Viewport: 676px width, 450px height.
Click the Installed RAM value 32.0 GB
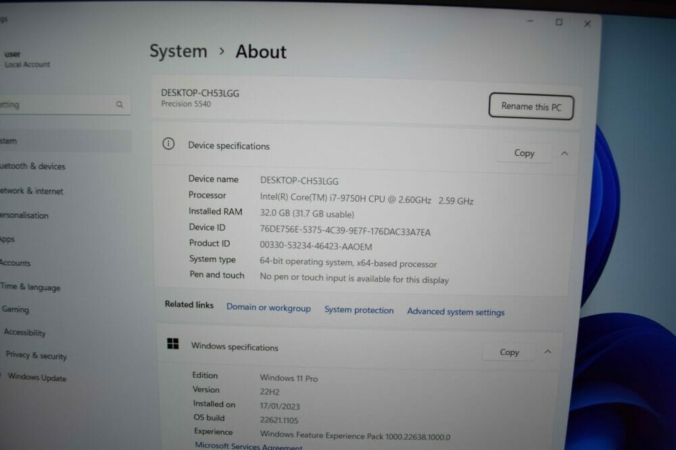point(307,213)
